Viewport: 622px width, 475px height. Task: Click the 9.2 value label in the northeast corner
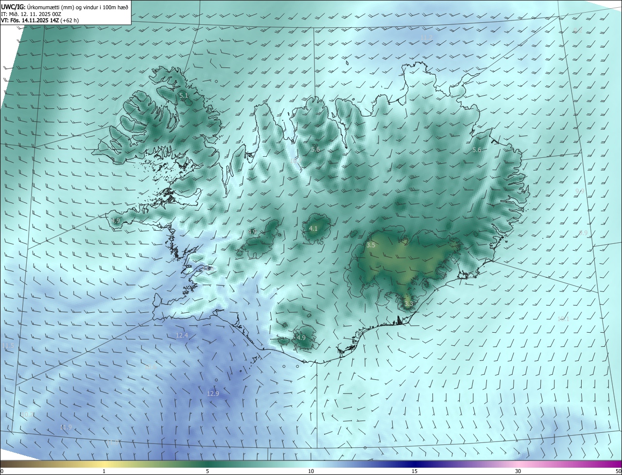(x=578, y=30)
